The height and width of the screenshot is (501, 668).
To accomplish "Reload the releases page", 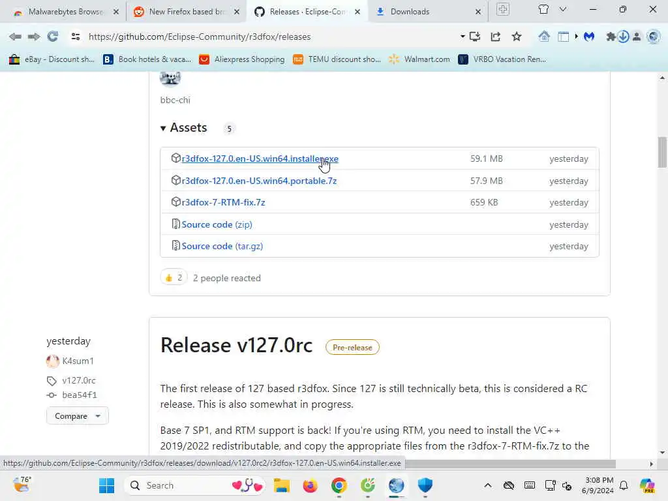I will 53,37.
